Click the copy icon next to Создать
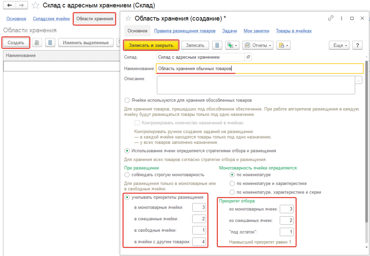 37,43
